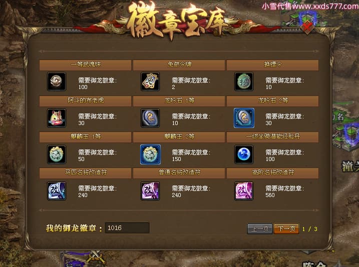Click the 上一页 previous page button
This screenshot has width=359, height=267.
[x=260, y=228]
